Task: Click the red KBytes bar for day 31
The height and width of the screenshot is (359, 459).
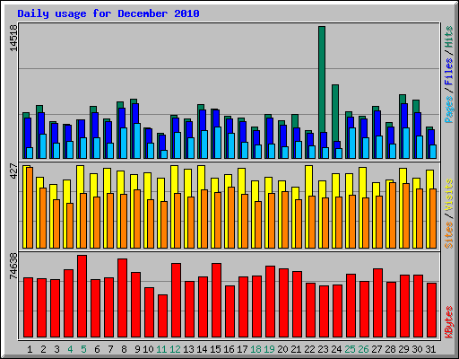Action: tap(432, 311)
